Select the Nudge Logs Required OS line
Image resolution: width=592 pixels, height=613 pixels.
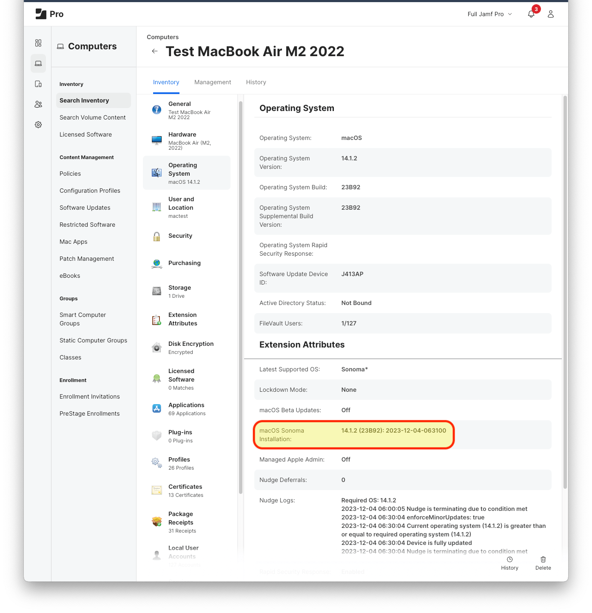click(369, 500)
